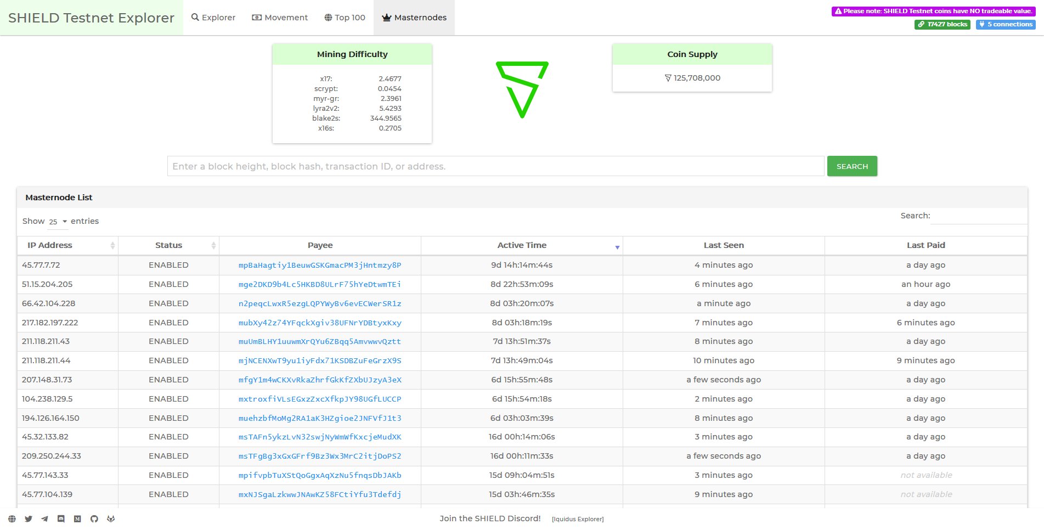Open the Discord icon in footer

(x=61, y=518)
